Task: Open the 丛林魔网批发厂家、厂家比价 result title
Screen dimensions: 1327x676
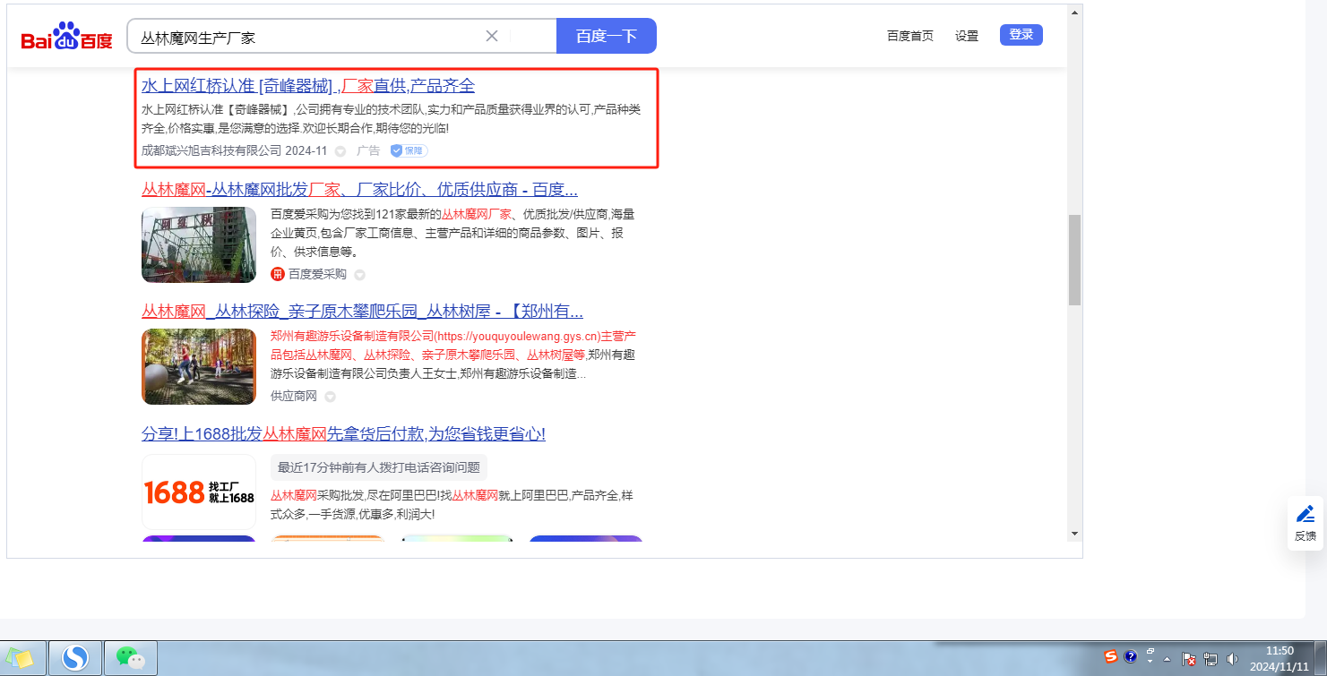Action: [x=359, y=190]
